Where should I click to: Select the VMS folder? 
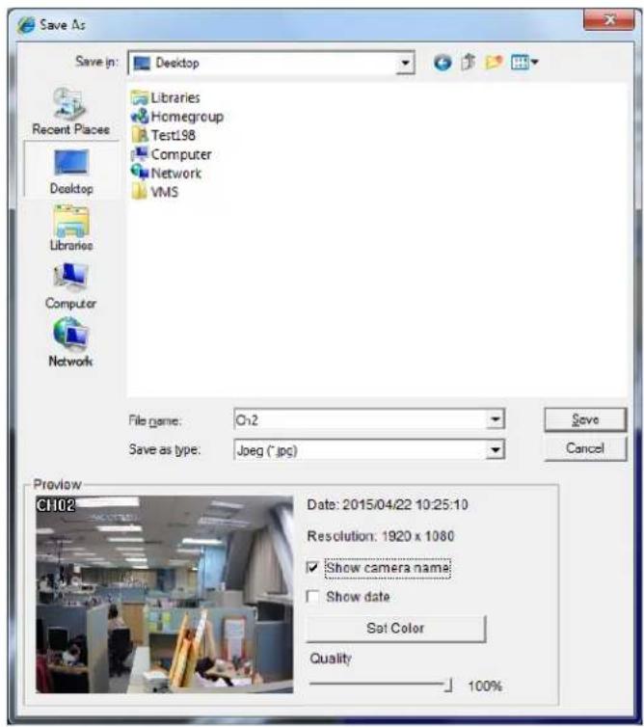click(155, 192)
